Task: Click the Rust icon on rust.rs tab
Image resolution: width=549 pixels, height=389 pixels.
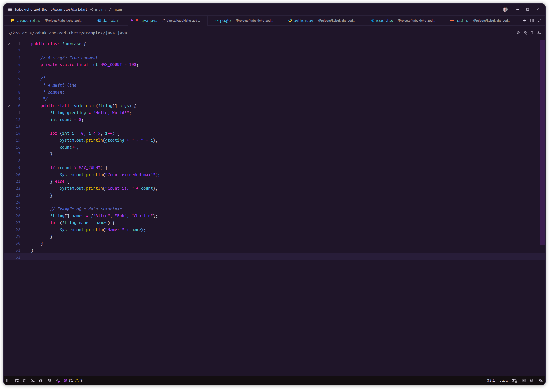Action: 452,21
